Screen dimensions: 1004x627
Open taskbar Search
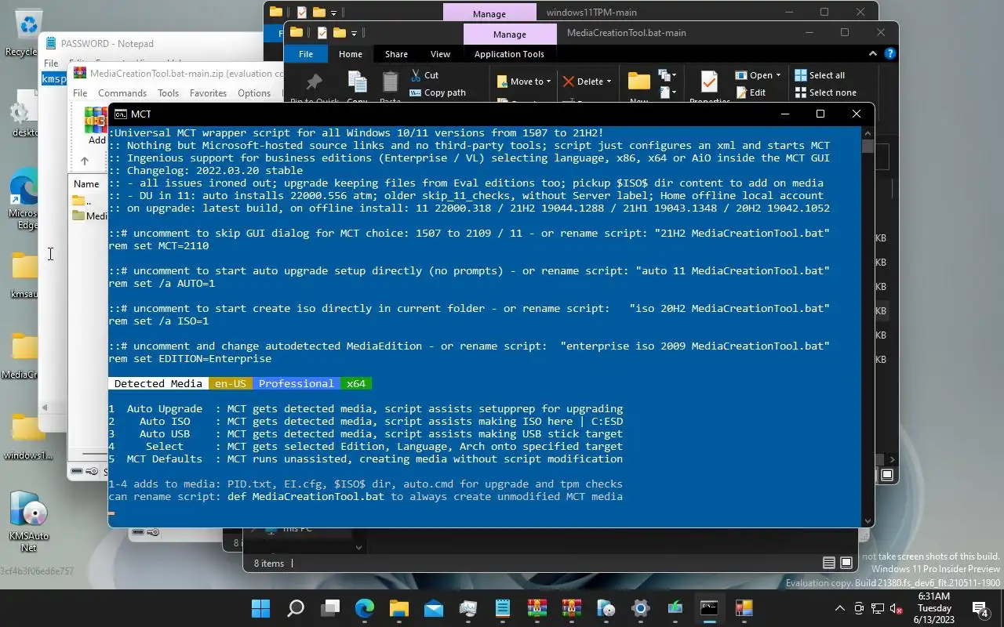pyautogui.click(x=296, y=608)
